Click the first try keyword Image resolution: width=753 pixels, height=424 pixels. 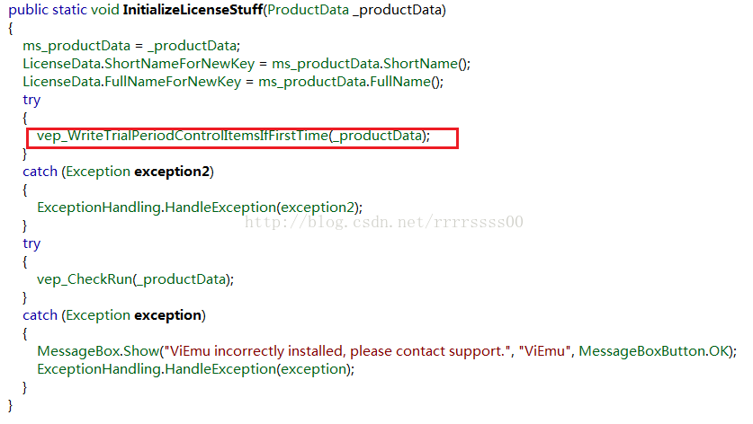click(31, 101)
